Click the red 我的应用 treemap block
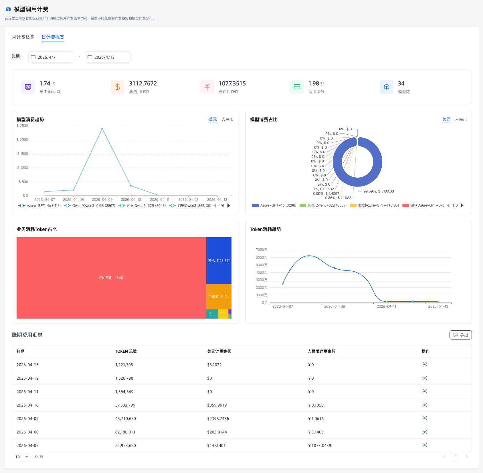This screenshot has height=473, width=483. coord(111,278)
